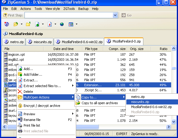Open the Actions menu
This screenshot has height=138, width=178.
click(x=26, y=9)
